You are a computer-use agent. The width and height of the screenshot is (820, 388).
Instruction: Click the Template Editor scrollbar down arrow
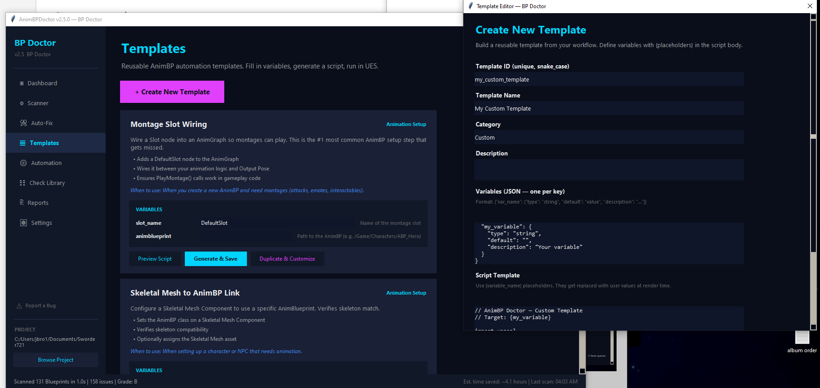(x=813, y=327)
